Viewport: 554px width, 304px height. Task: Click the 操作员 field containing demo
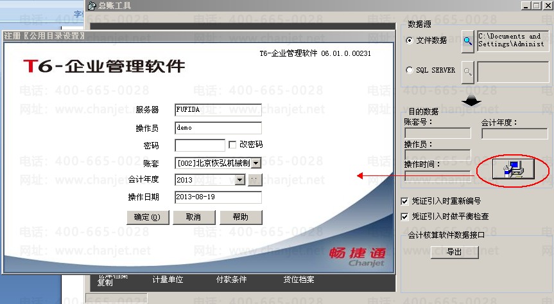(218, 128)
